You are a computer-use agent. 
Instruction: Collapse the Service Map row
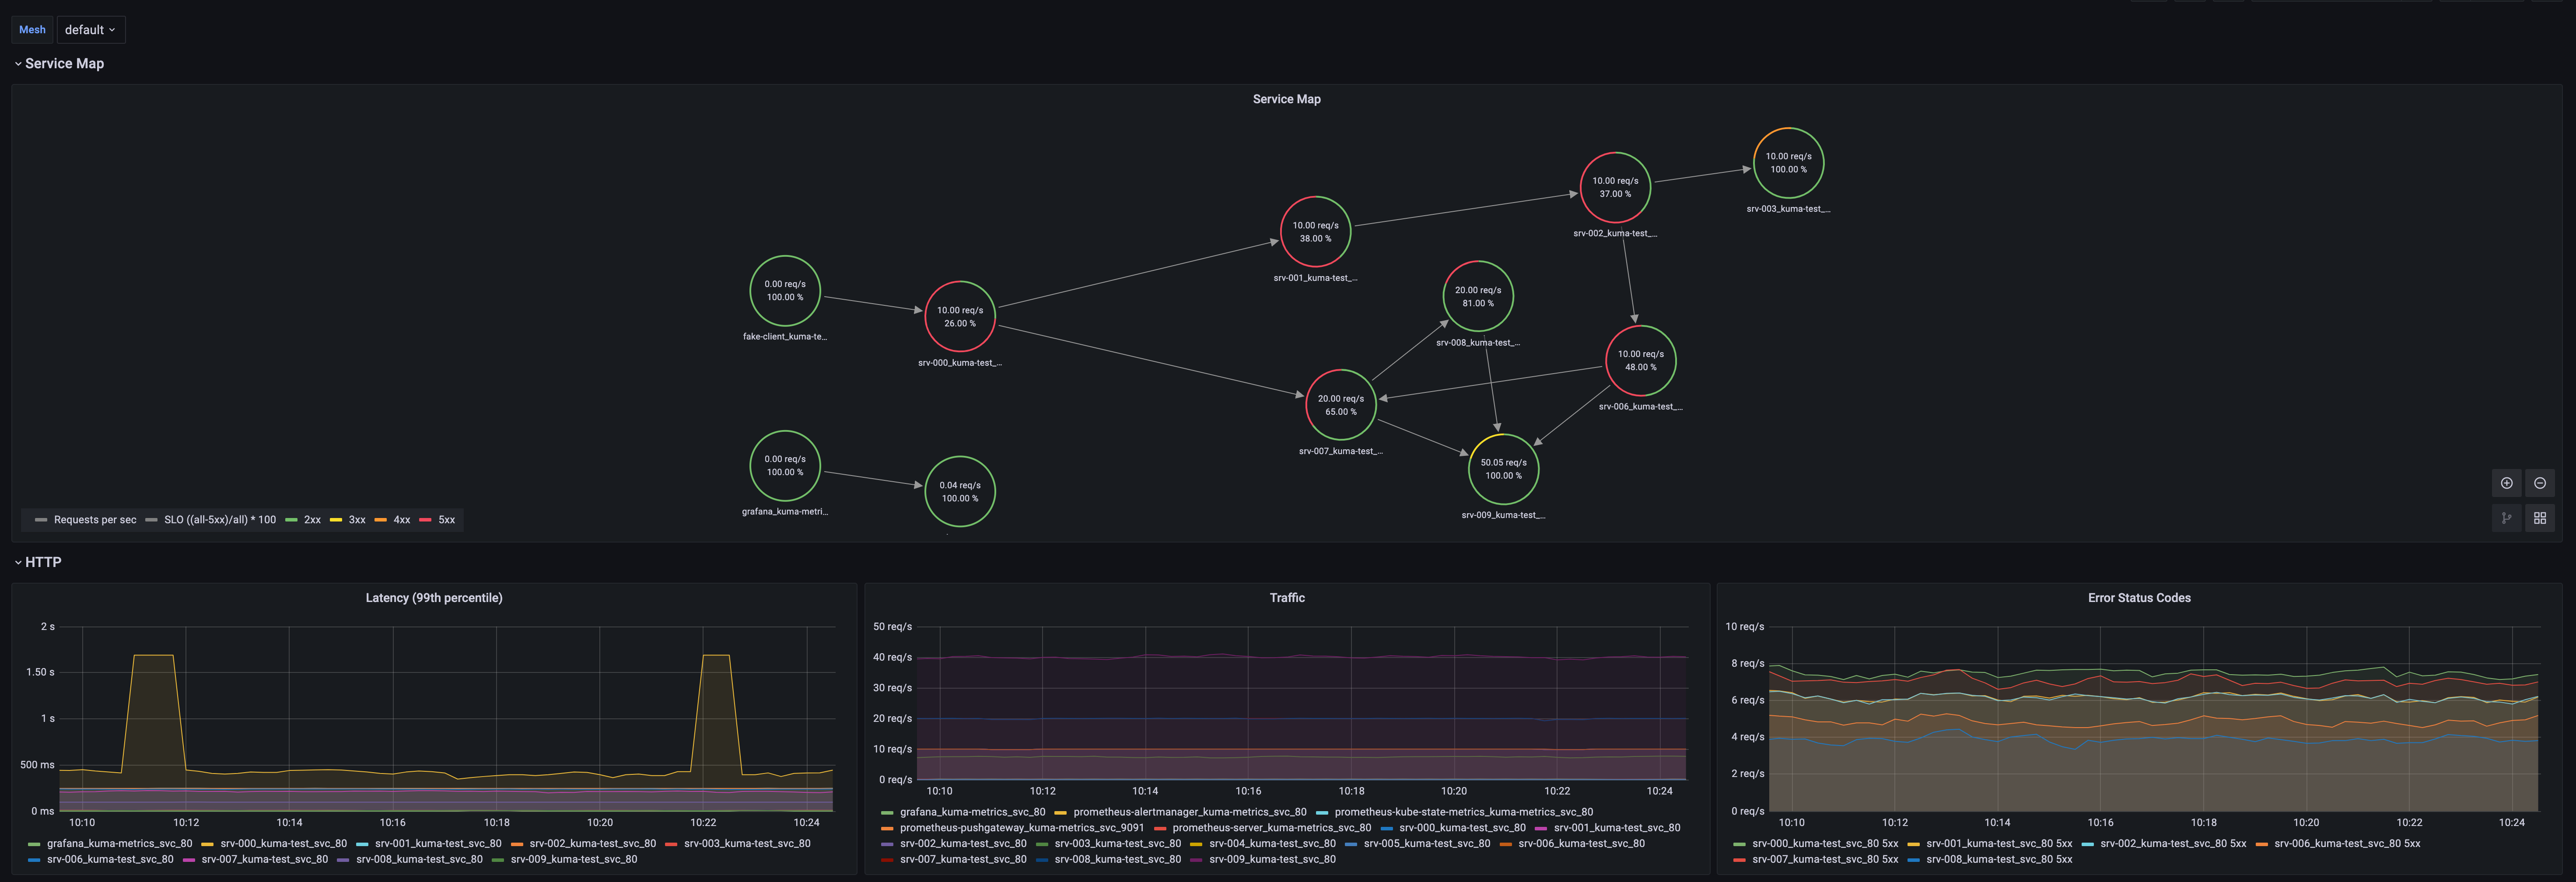click(x=63, y=63)
